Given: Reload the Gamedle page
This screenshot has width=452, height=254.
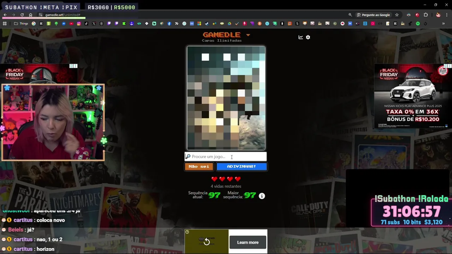Looking at the screenshot, I should click(22, 15).
